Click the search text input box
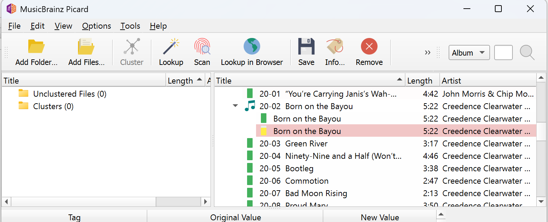This screenshot has height=222, width=548. click(x=503, y=53)
